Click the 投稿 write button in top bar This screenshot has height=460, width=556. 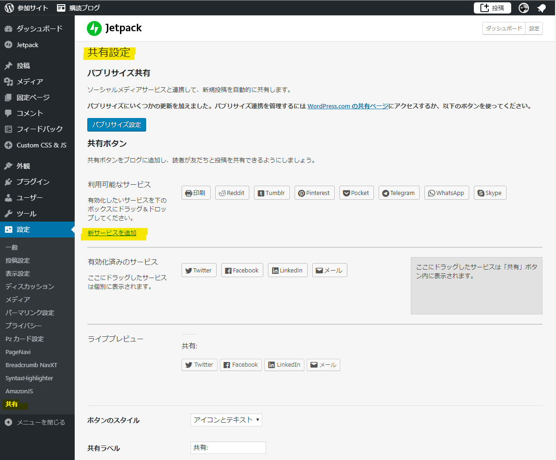click(492, 8)
